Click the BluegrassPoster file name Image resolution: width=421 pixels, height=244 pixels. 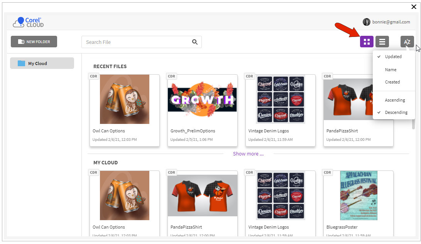(342, 227)
